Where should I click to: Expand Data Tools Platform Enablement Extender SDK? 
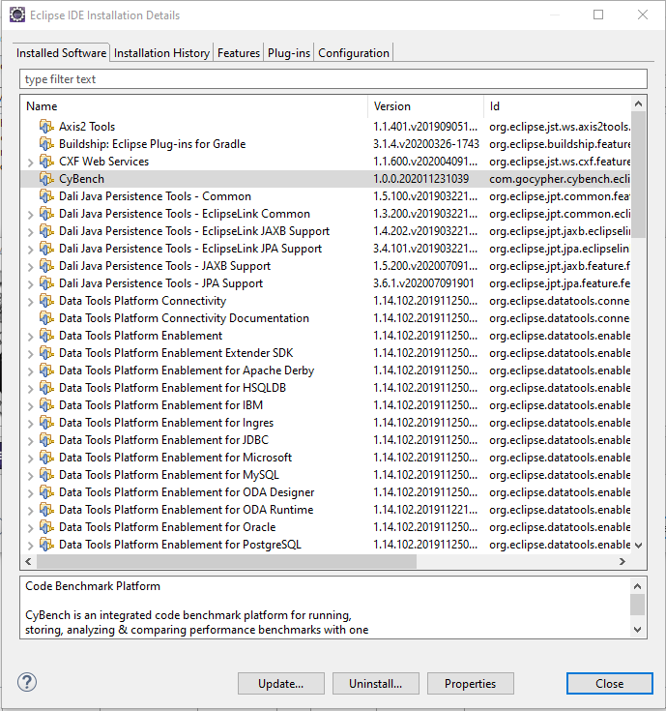pos(30,354)
